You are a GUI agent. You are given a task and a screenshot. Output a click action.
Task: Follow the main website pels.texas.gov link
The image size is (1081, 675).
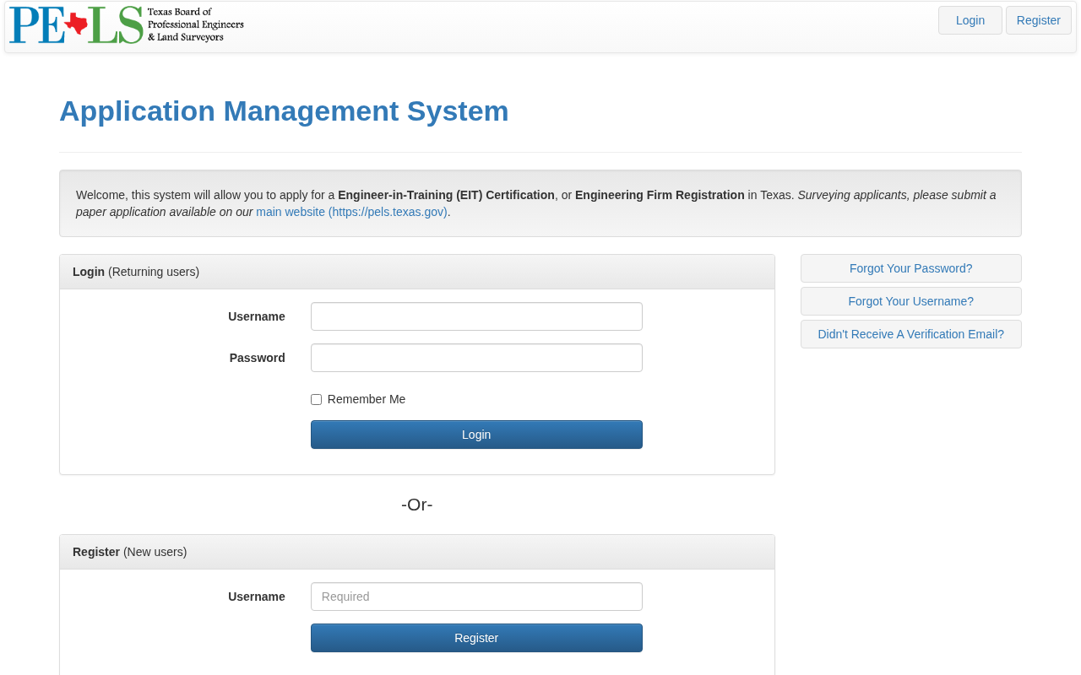coord(351,212)
